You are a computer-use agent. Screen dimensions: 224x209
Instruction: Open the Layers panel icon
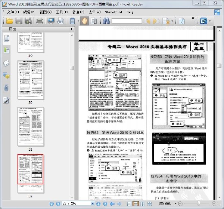[6, 63]
